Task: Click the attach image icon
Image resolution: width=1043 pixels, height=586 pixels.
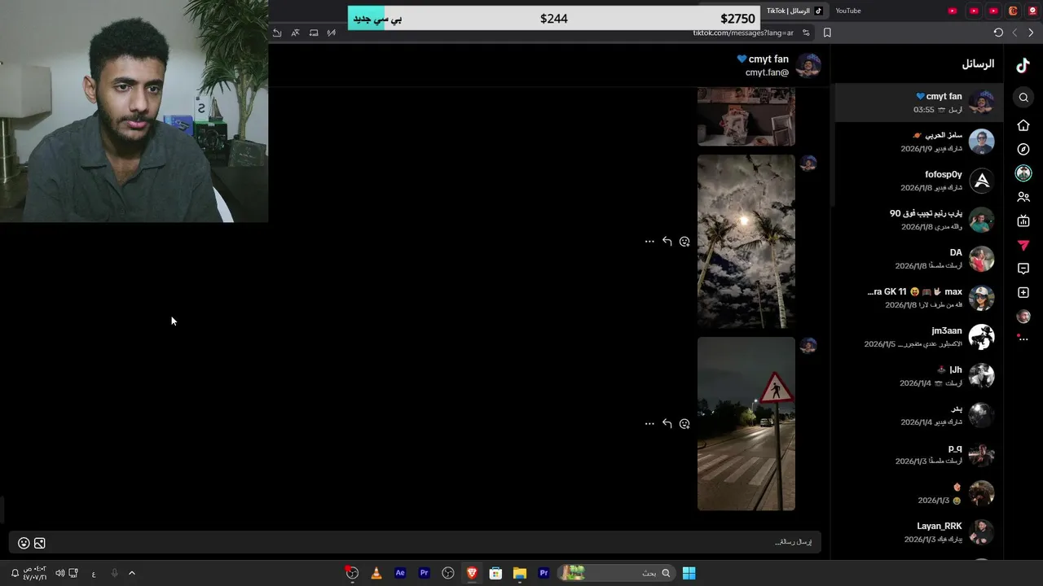Action: coord(39,543)
